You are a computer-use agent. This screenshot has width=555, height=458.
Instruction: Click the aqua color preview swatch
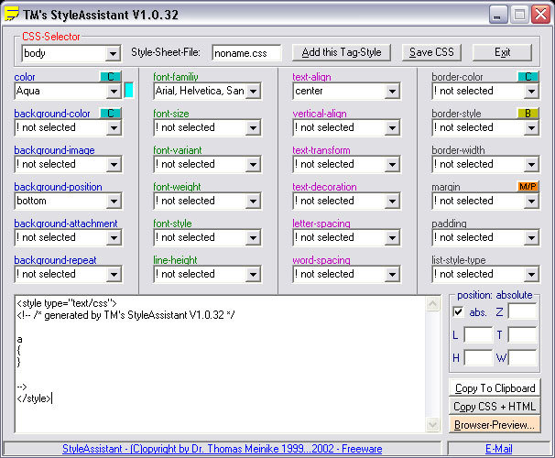(129, 91)
